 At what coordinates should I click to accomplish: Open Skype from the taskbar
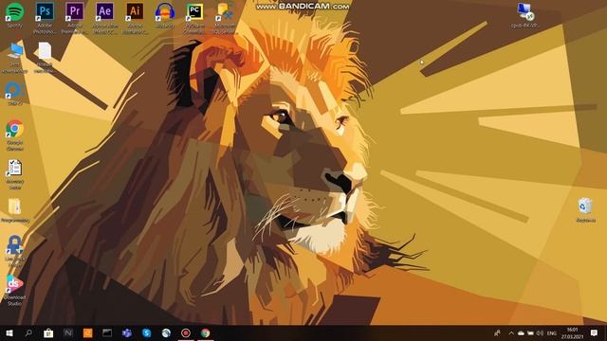[x=146, y=332]
